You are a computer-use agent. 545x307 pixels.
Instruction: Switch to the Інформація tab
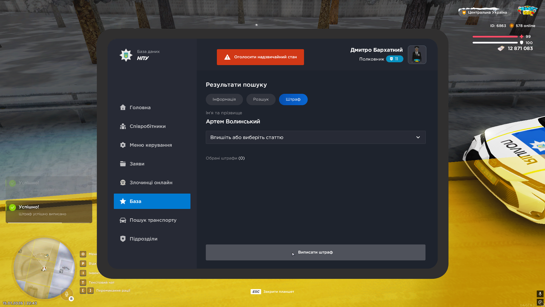pyautogui.click(x=224, y=99)
